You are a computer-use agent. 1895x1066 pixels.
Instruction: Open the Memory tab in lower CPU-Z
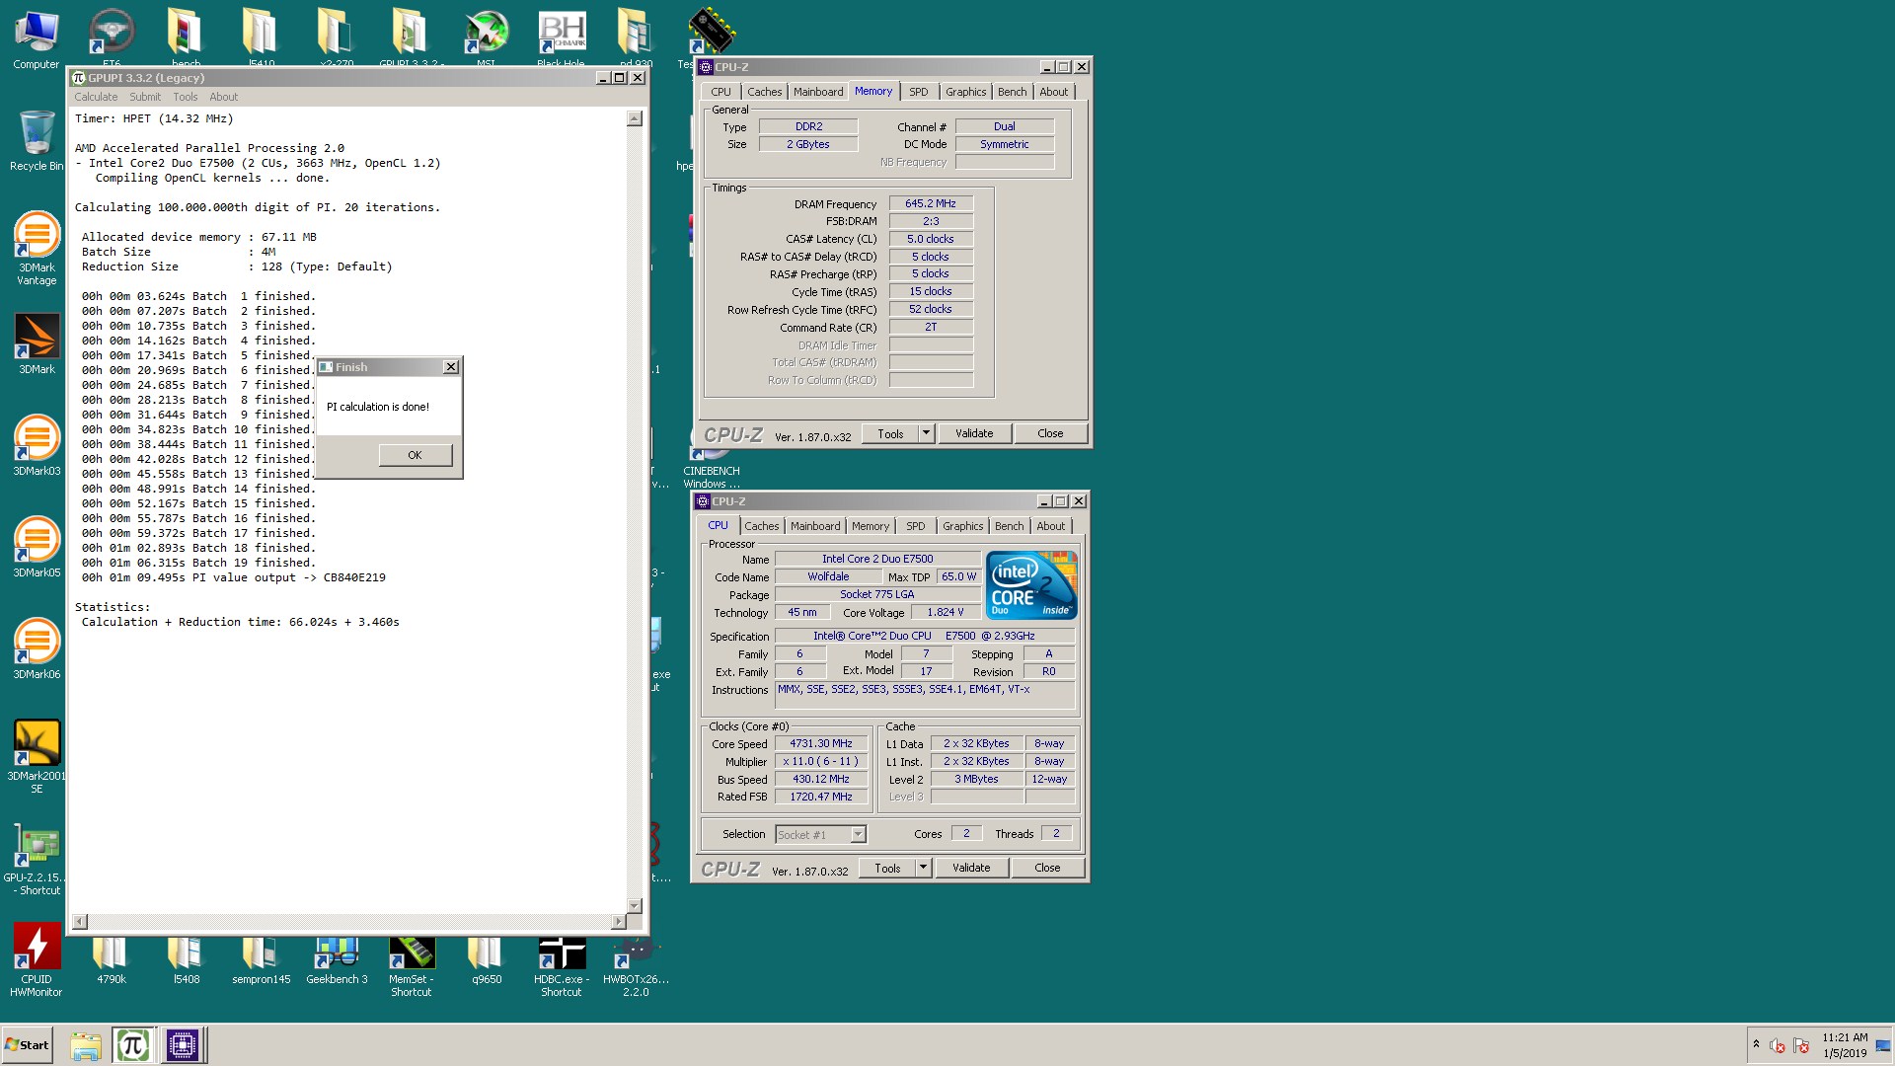coord(871,526)
